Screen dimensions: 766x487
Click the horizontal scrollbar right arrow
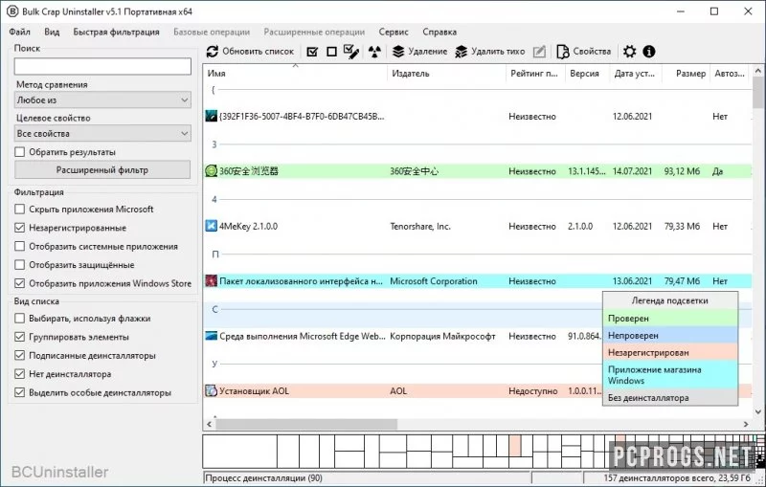coord(746,424)
